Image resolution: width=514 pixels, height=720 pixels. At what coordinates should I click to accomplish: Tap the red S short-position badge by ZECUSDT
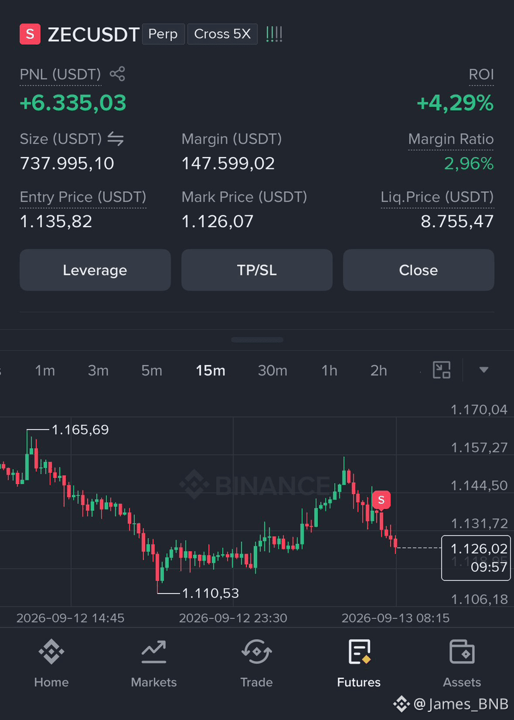(30, 34)
